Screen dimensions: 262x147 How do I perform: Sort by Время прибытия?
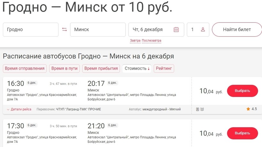101,68
